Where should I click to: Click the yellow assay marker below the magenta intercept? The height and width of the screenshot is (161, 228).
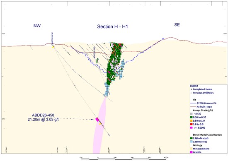[100, 124]
